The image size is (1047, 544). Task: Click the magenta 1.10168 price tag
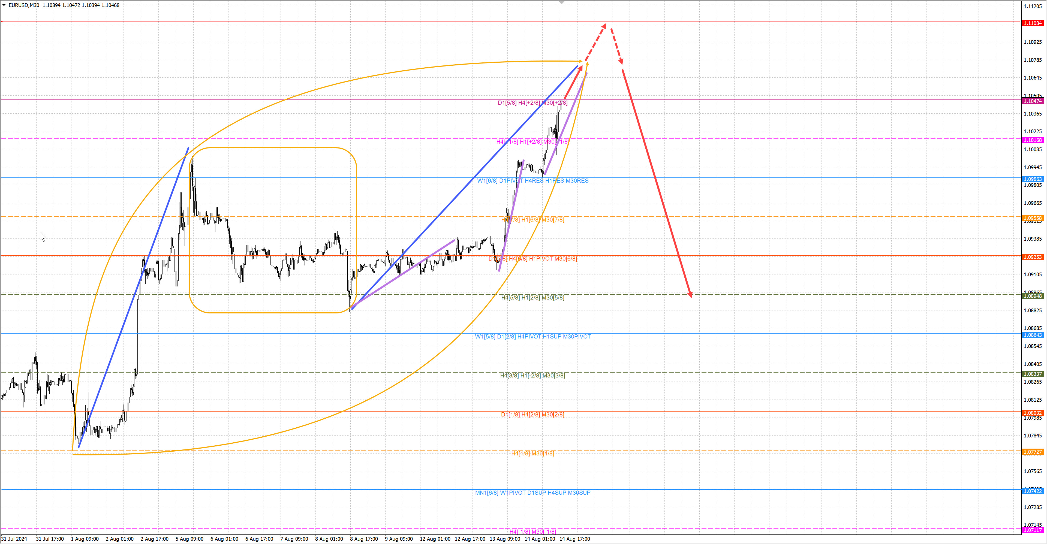(1032, 140)
